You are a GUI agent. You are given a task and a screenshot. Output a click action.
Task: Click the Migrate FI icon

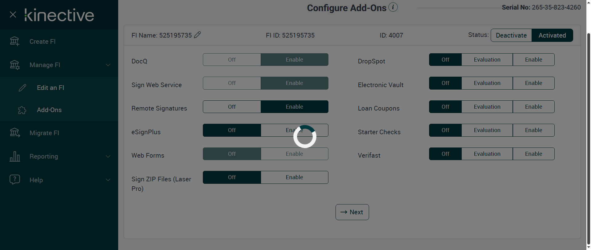point(14,133)
